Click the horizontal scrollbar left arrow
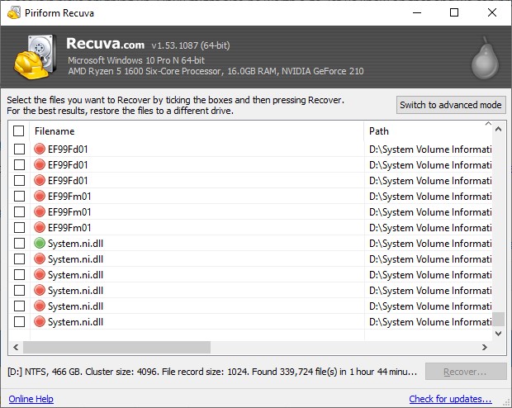Screen dimensions: 512x408 16,347
